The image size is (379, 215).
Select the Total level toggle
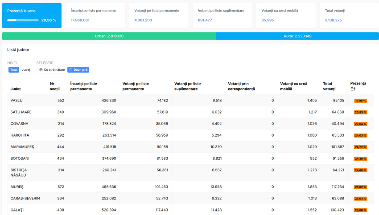coord(14,70)
